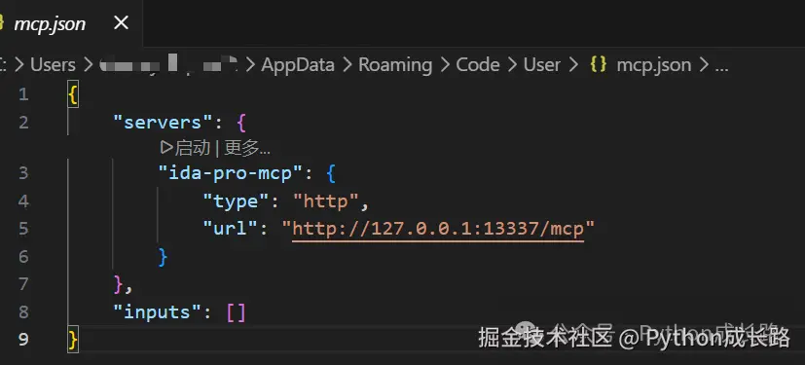Click line number 9 in the gutter
Viewport: 805px width, 365px height.
coord(23,340)
